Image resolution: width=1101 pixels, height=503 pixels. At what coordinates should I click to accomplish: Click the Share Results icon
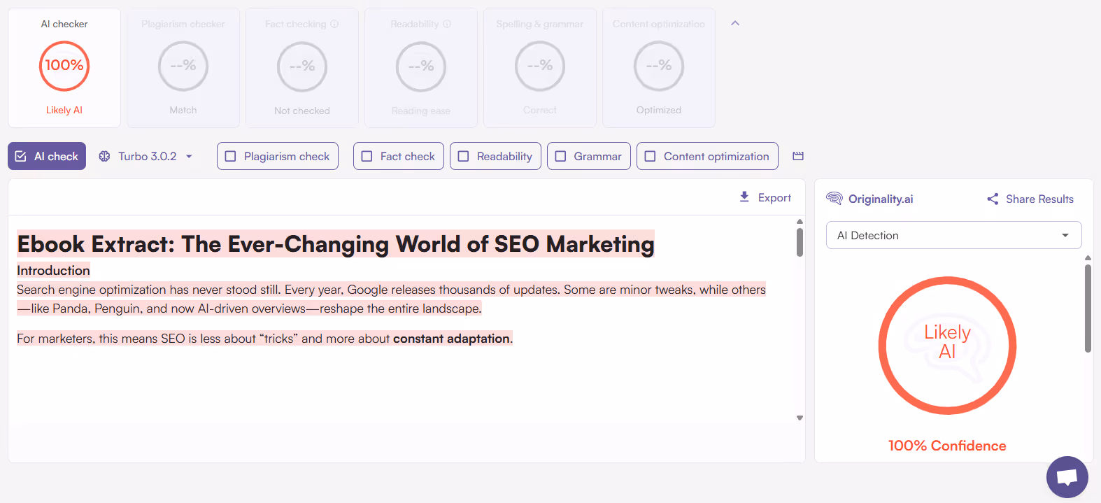point(993,199)
